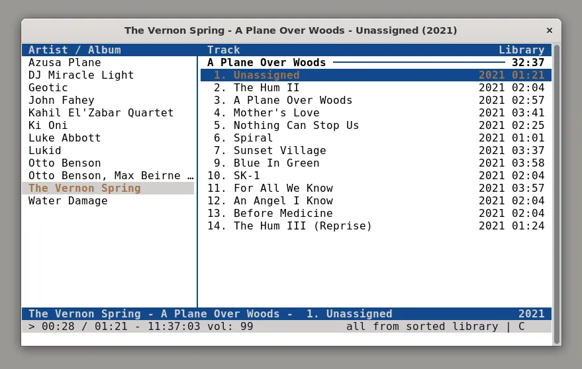Choose Luke Abbott from the artist list
Image resolution: width=582 pixels, height=369 pixels.
[x=64, y=138]
